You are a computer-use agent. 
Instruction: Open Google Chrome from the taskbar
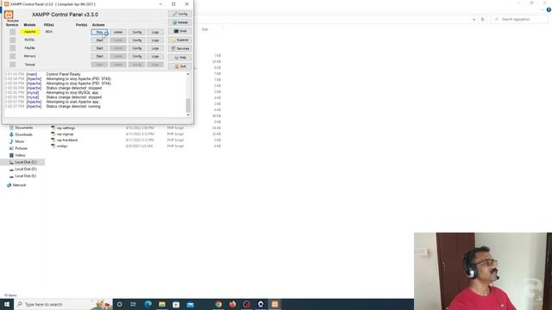point(218,304)
